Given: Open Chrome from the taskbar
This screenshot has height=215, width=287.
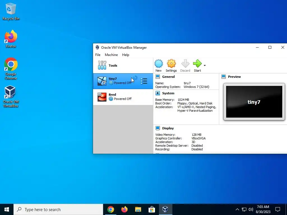Looking at the screenshot, I should [111, 209].
